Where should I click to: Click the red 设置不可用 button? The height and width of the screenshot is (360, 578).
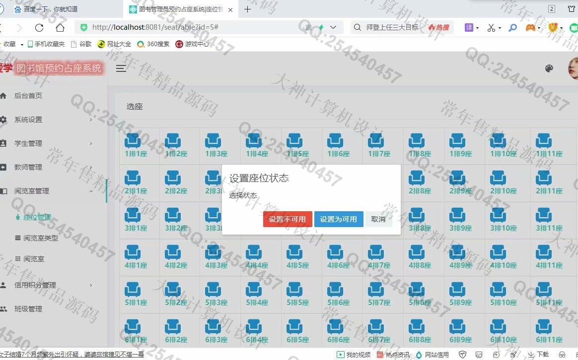pos(288,219)
